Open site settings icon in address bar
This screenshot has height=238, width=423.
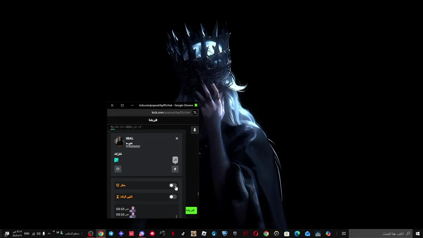tap(195, 112)
